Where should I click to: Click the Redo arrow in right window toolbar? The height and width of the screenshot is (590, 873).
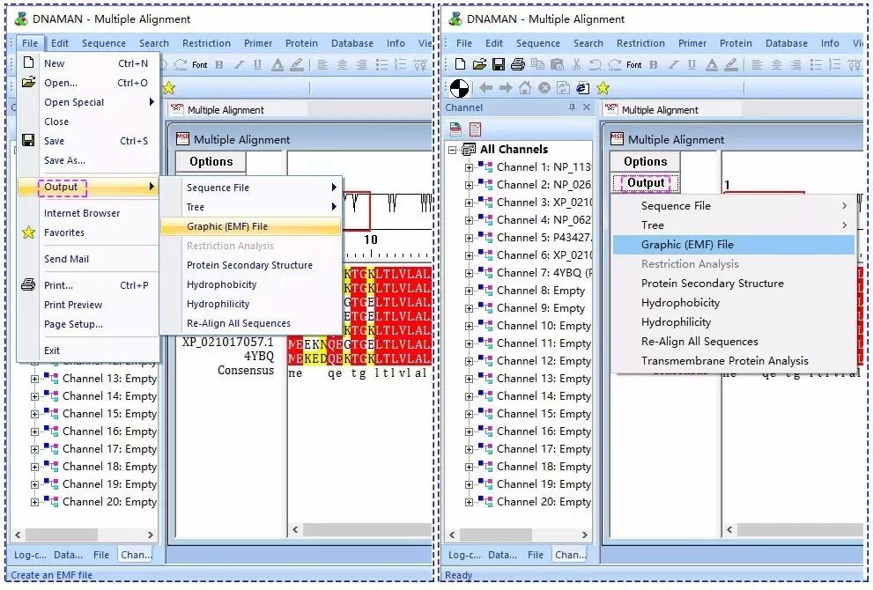coord(615,64)
